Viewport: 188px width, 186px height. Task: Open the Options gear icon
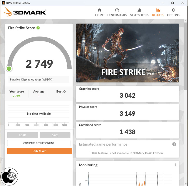173,10
